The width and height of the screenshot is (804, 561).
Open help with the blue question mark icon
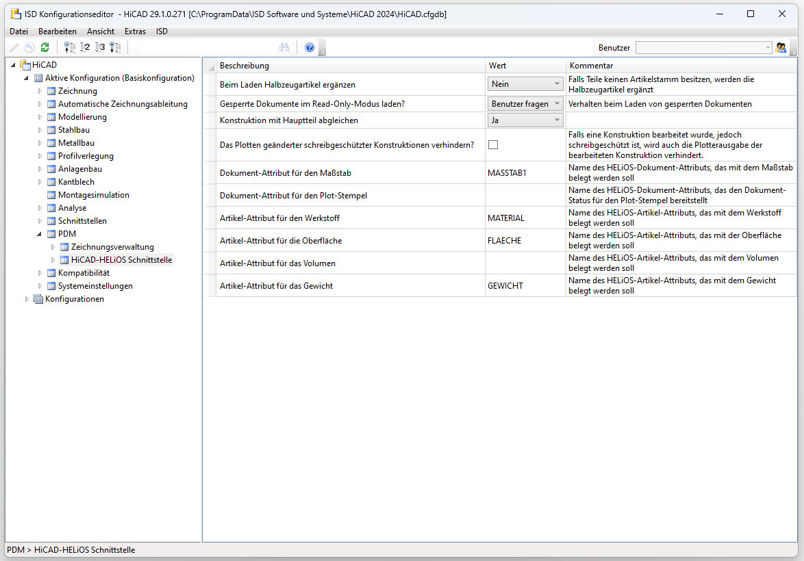(x=310, y=47)
